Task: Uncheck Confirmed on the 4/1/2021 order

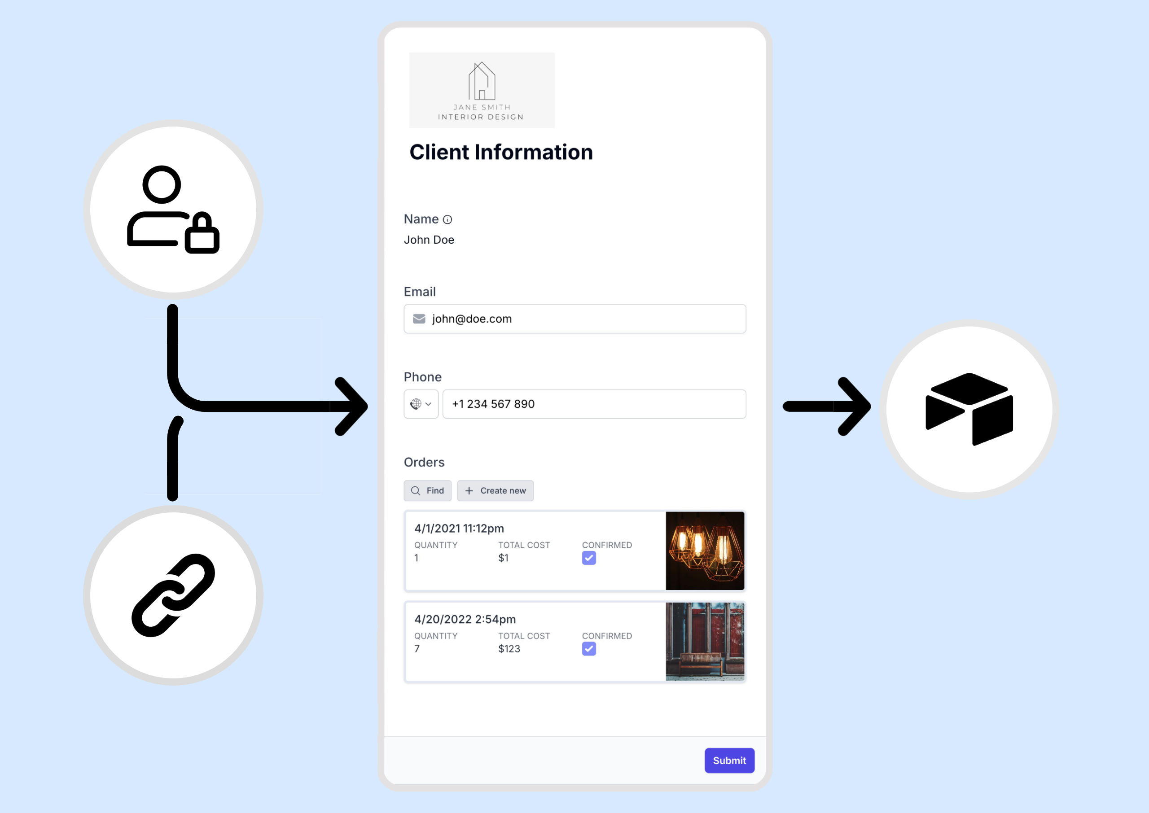Action: 589,558
